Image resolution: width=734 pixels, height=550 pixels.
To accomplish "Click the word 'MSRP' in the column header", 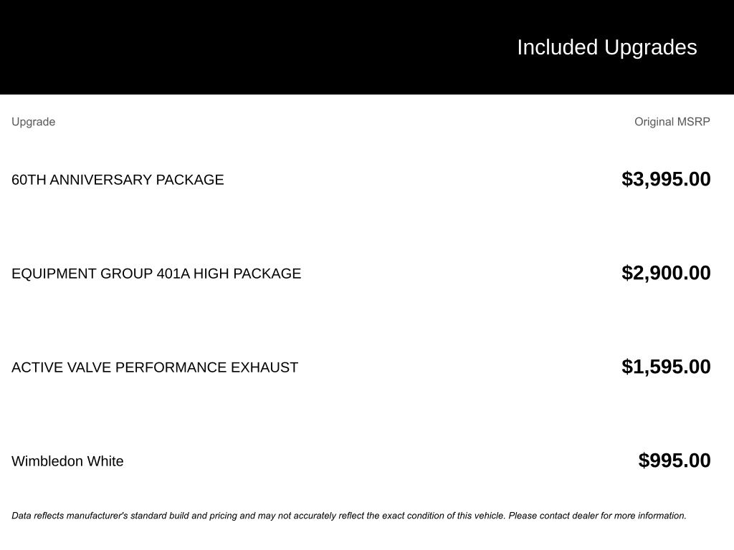I will click(x=692, y=122).
